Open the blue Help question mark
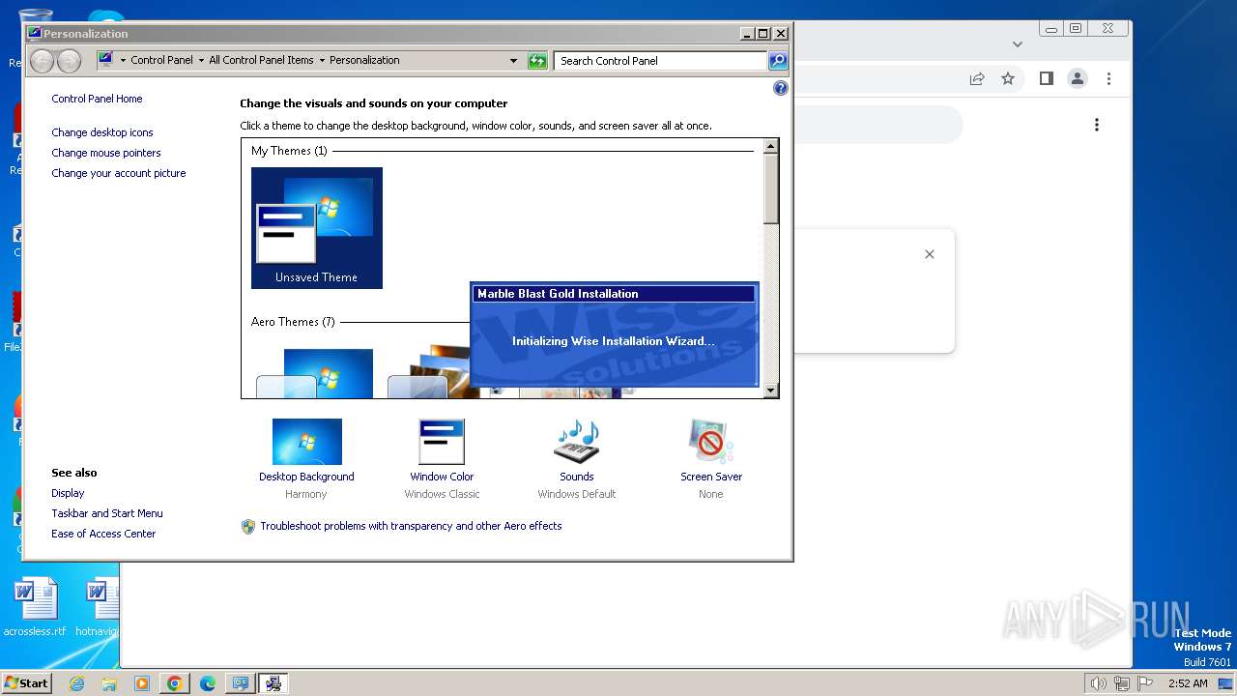 click(x=781, y=88)
